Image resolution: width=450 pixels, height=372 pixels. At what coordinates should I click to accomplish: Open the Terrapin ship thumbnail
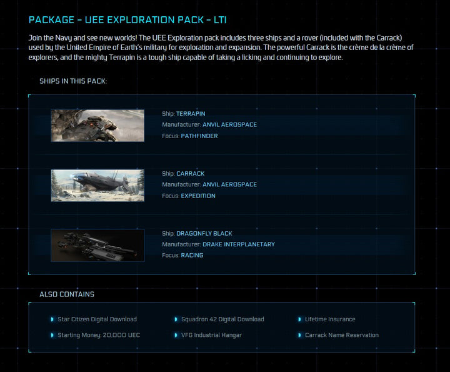click(97, 126)
